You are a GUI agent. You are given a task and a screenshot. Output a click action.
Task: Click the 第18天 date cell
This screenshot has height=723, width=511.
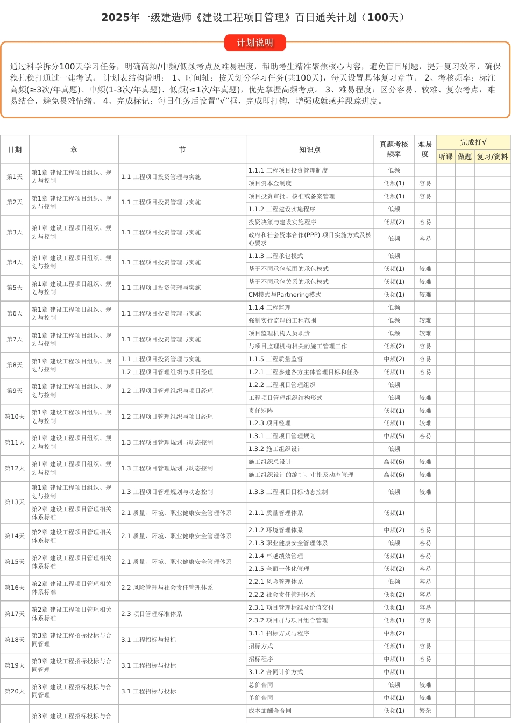[15, 640]
